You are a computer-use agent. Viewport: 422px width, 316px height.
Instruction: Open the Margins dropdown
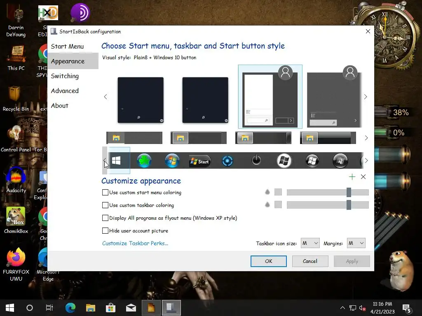(x=356, y=243)
